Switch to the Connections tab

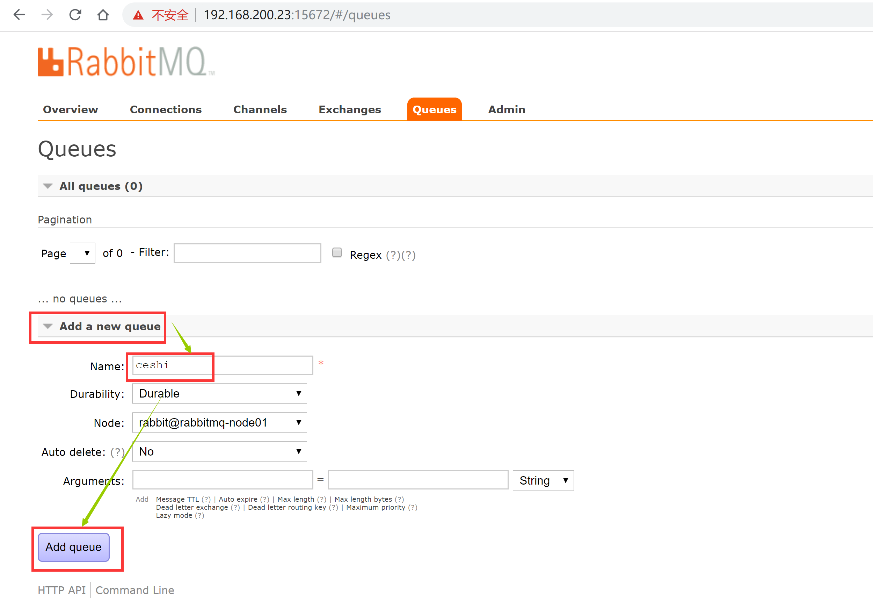click(x=166, y=109)
